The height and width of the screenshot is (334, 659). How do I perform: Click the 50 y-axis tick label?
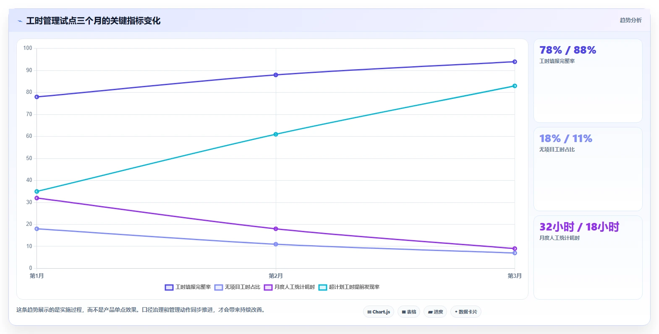tap(29, 158)
